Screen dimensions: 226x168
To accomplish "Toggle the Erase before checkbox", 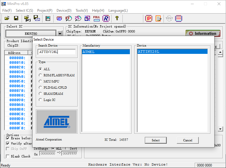I will coord(8,138).
